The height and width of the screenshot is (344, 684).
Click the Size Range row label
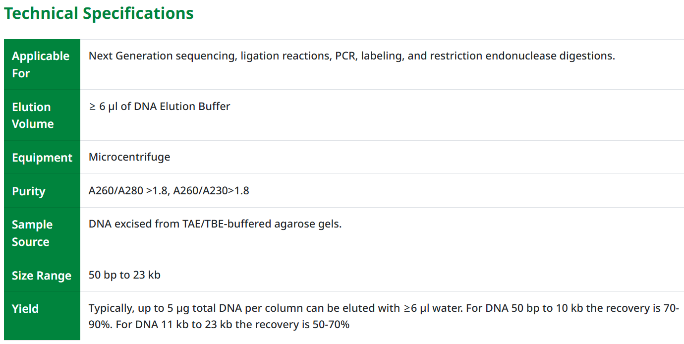[42, 276]
